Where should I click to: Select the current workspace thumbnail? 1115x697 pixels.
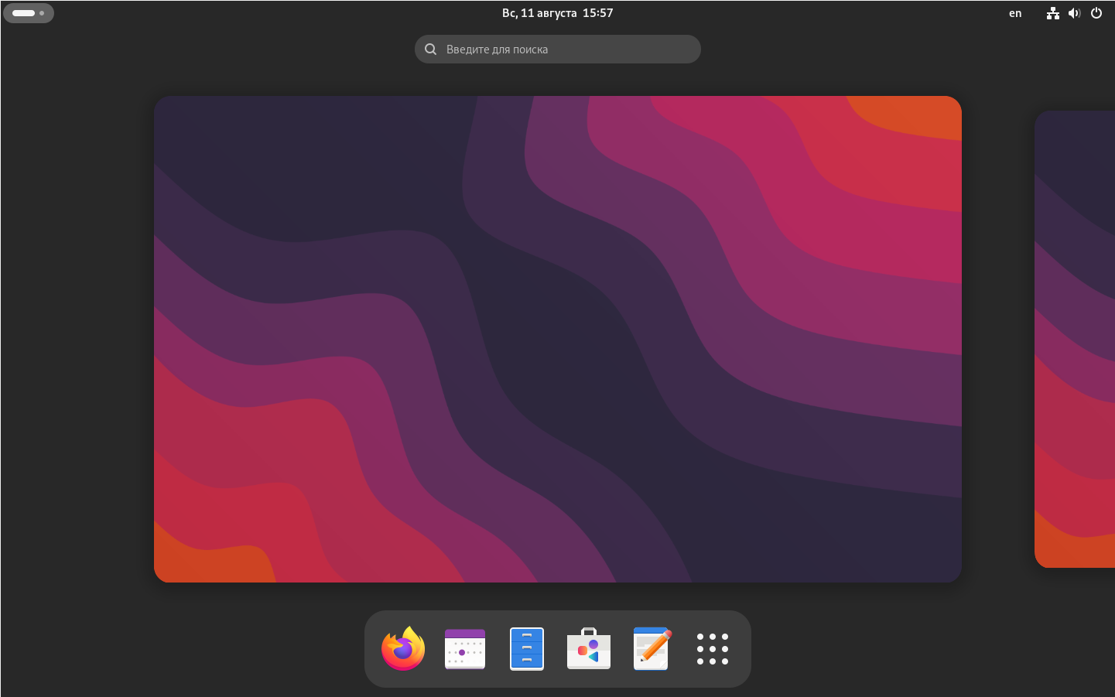(x=558, y=339)
